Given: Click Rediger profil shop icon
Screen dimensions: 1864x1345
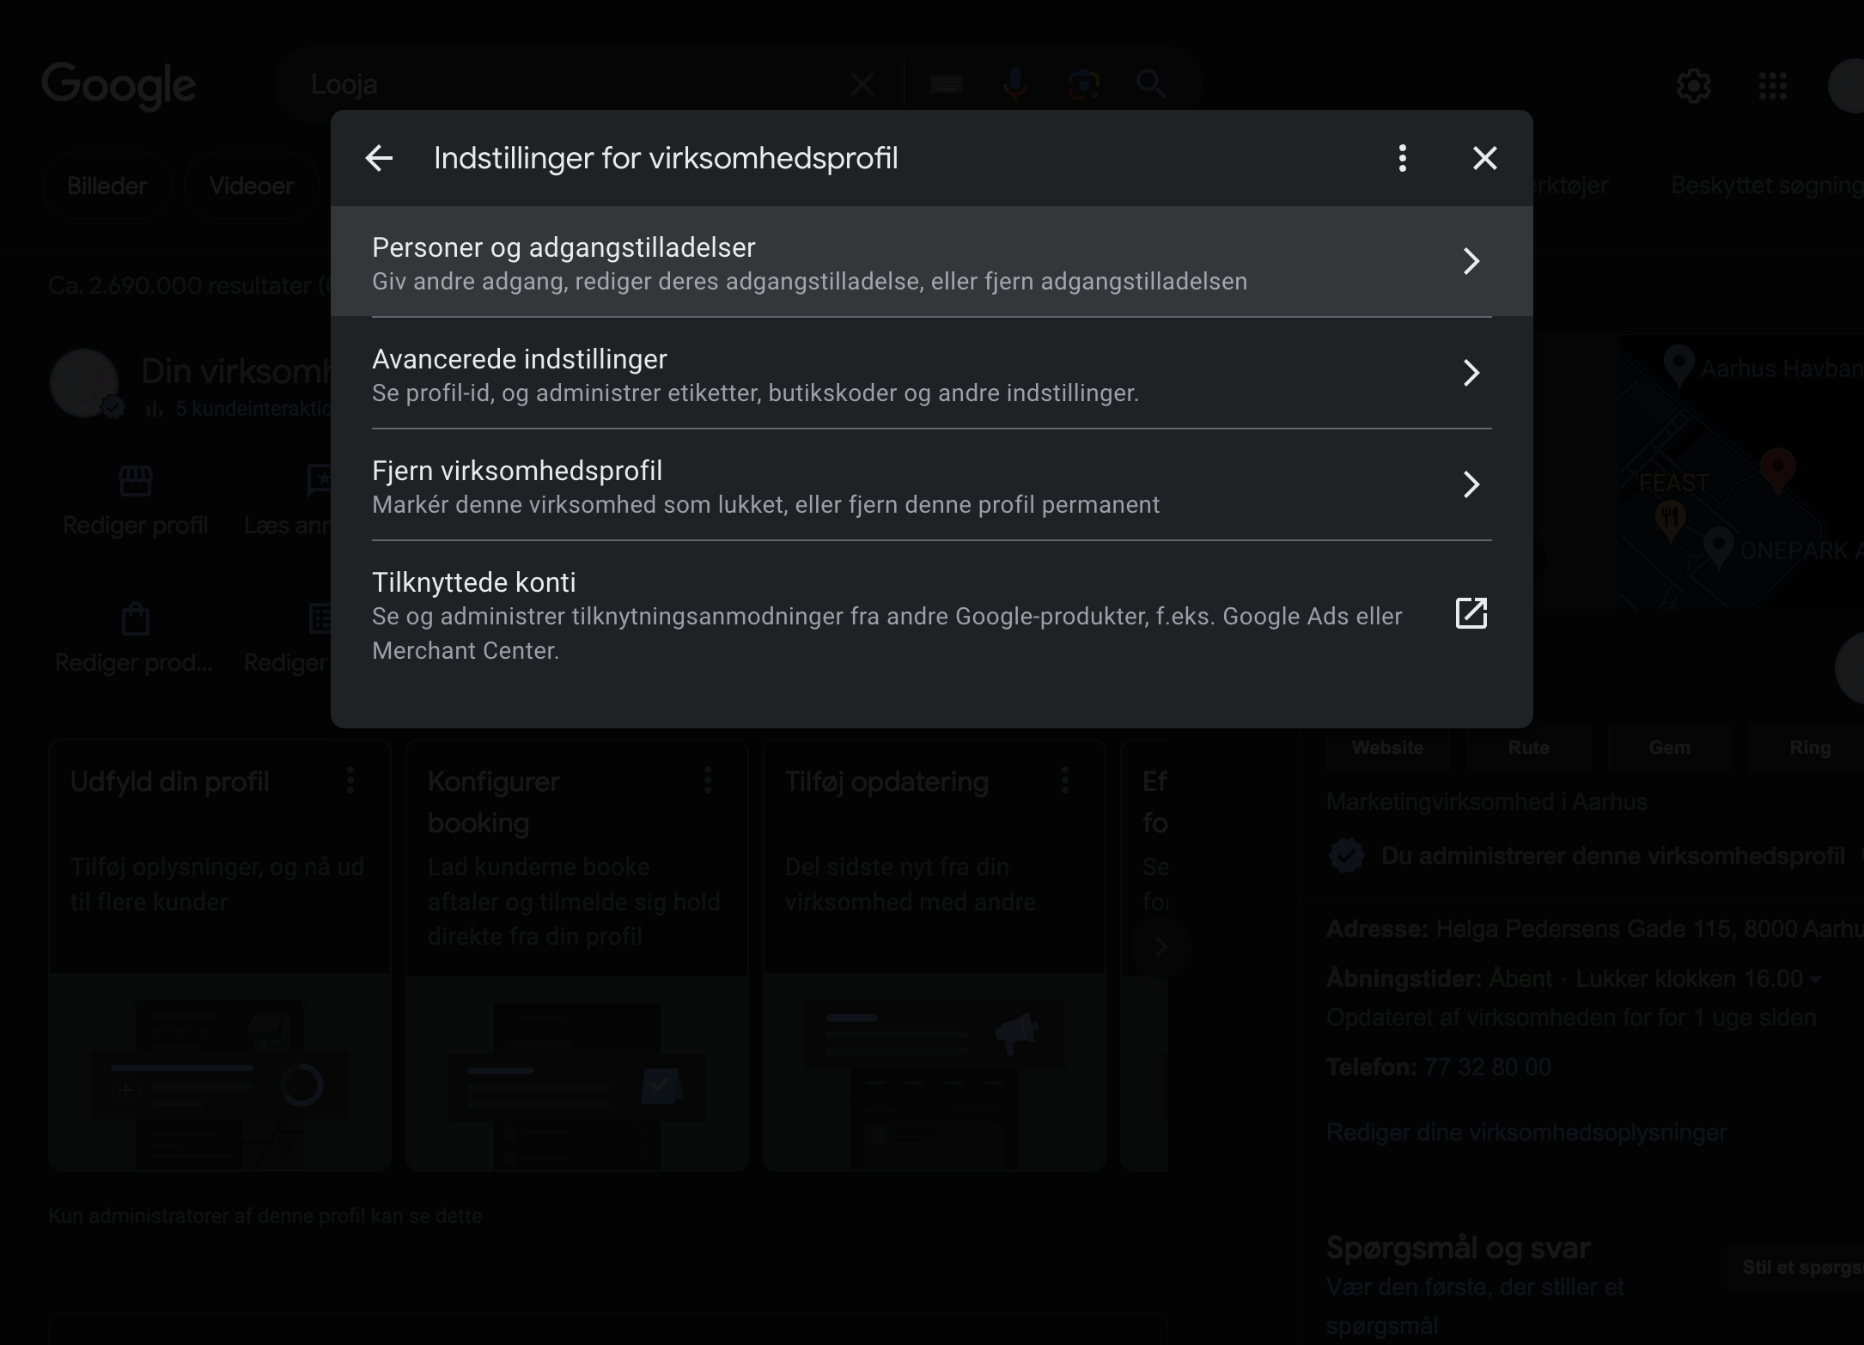Looking at the screenshot, I should pos(136,481).
